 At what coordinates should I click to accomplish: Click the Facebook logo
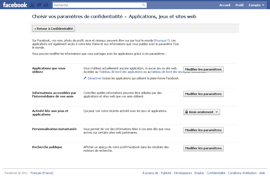coord(15,5)
